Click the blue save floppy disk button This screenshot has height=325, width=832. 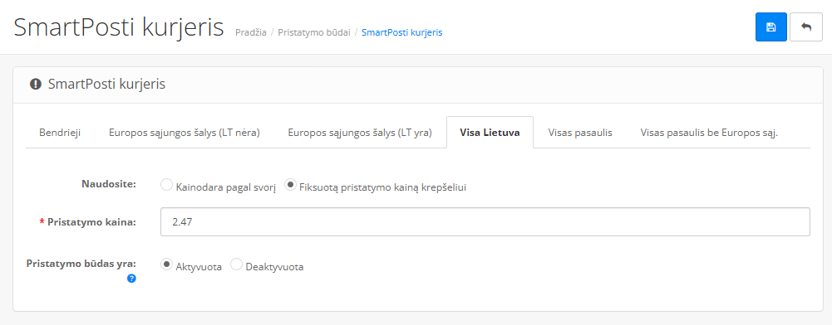(771, 27)
